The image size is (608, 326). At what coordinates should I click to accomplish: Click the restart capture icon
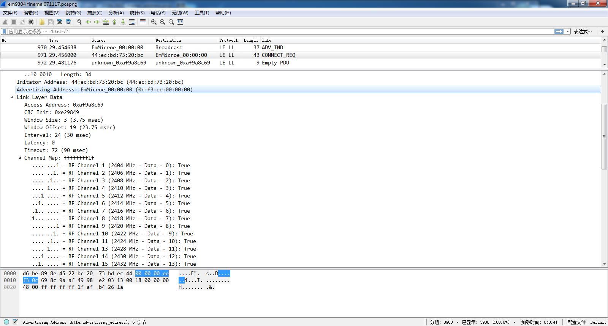(x=22, y=22)
